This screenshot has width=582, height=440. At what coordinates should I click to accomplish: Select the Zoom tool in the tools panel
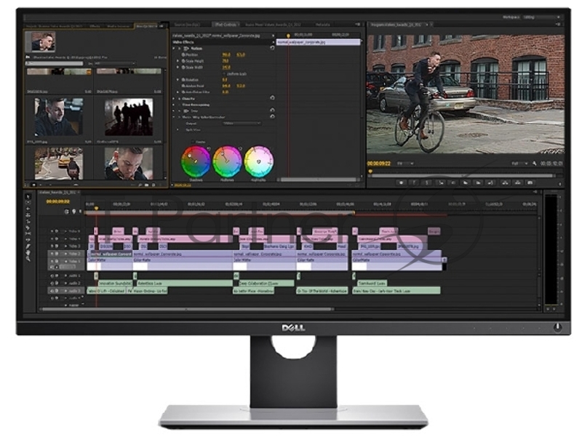coord(28,260)
